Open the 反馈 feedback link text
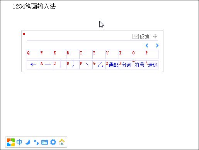The image size is (199, 150). coord(145,37)
